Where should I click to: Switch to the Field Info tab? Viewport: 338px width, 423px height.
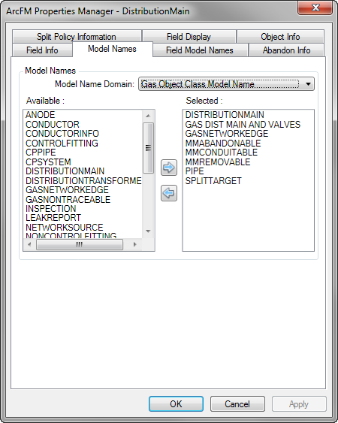click(42, 50)
